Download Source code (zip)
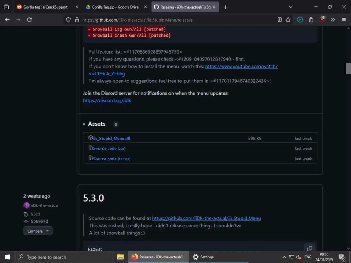This screenshot has width=351, height=263. click(109, 149)
